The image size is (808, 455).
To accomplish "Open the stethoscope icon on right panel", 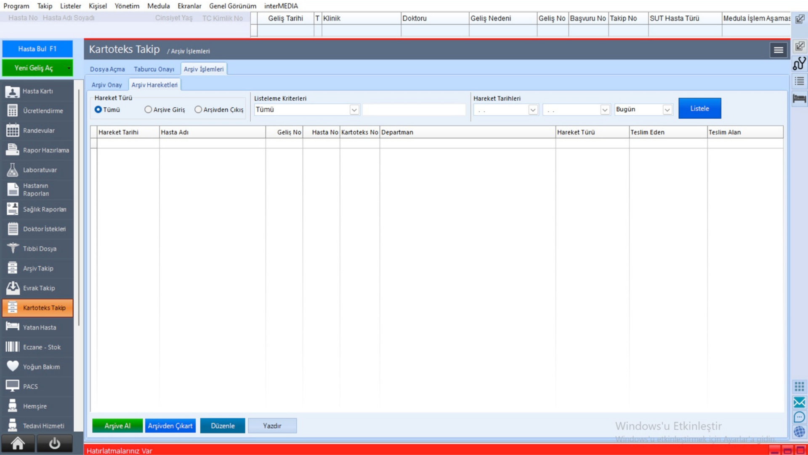I will click(799, 64).
